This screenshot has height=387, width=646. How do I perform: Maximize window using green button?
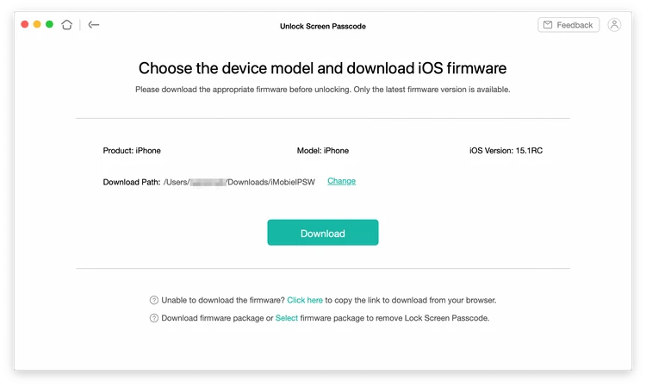[x=49, y=24]
